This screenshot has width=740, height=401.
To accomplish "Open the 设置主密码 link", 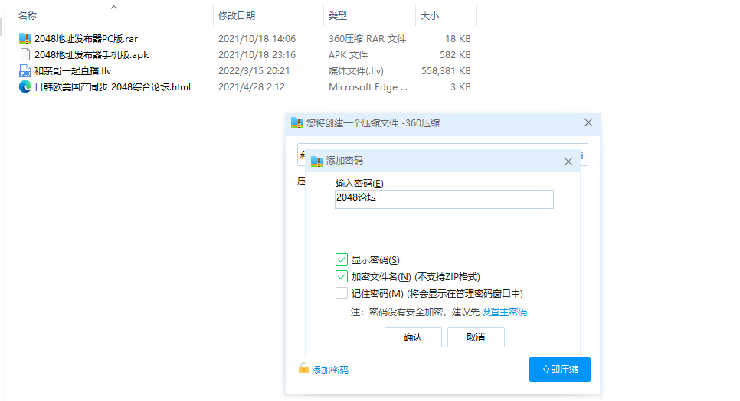I will click(x=503, y=311).
